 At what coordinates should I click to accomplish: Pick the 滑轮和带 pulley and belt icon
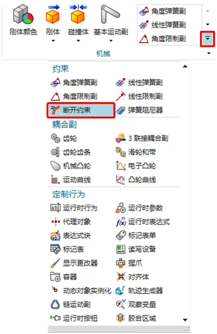[x=120, y=152]
